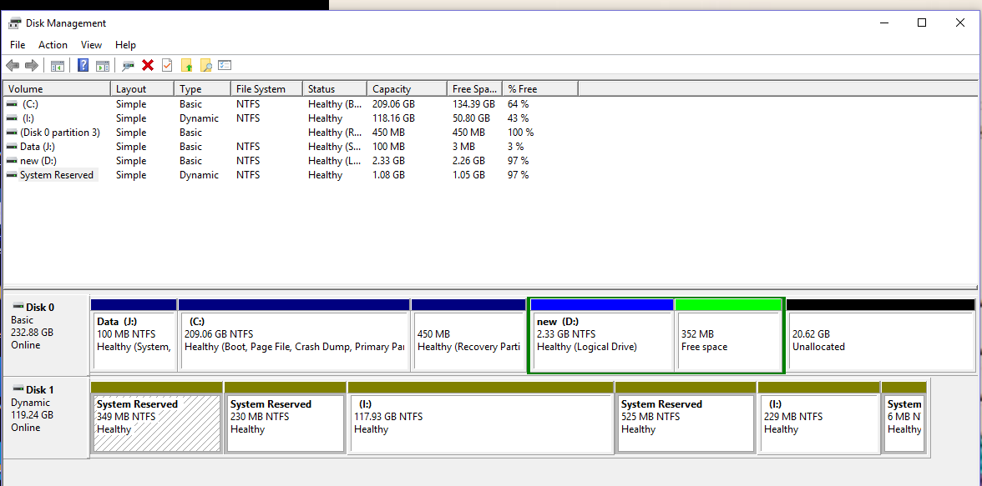The image size is (982, 486).
Task: Select the hatched System Reserved 349 MB partition
Action: [x=157, y=418]
